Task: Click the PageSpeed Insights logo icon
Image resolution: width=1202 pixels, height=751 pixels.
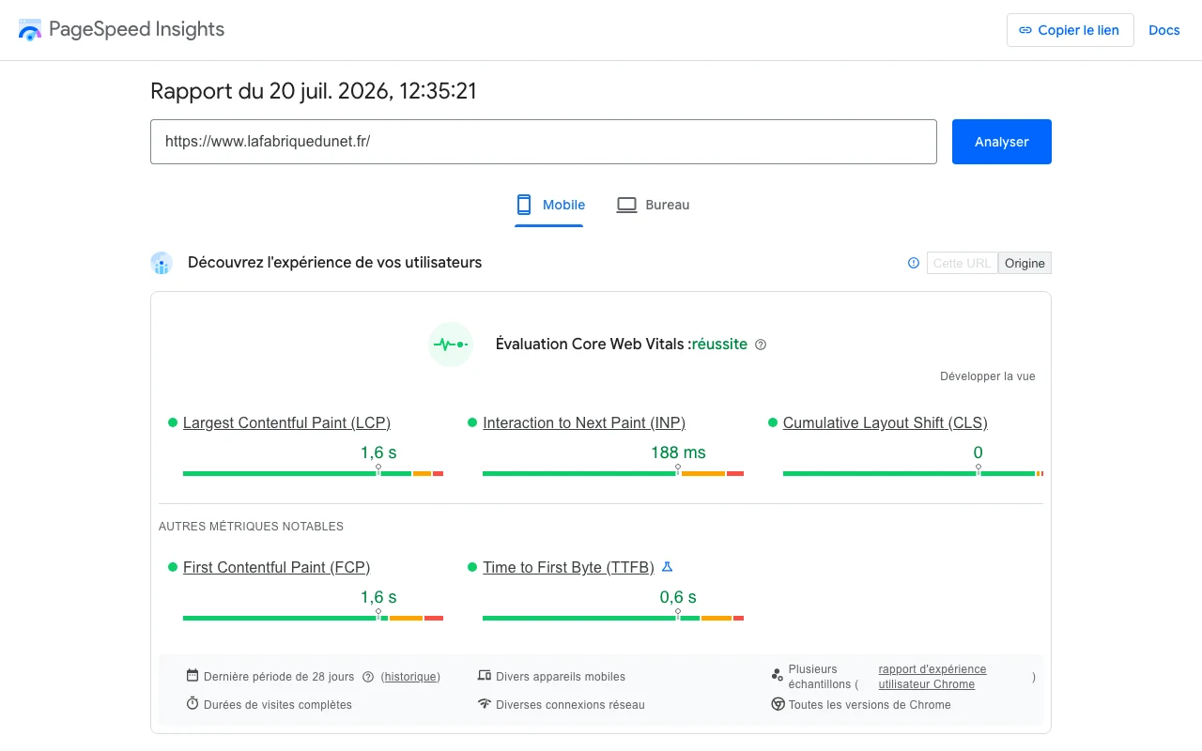Action: 30,29
